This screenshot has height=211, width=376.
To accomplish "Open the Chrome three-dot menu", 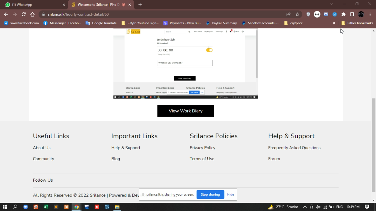I will click(x=370, y=14).
